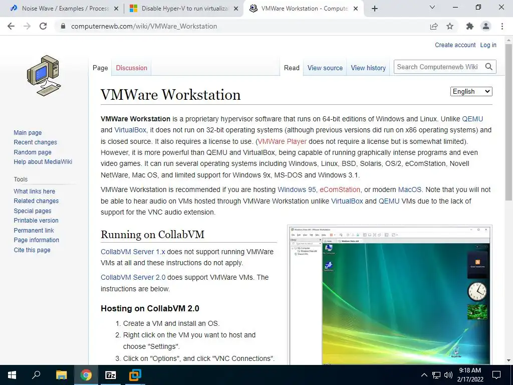
Task: Open the VMWare Workstation Vista screenshot thumbnail
Action: click(x=390, y=295)
